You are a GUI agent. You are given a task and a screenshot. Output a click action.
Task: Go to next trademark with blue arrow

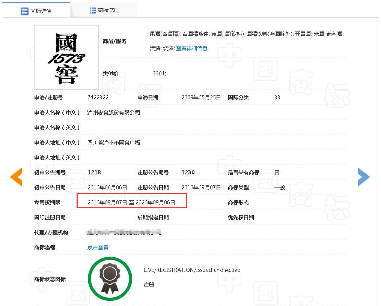pos(364,177)
